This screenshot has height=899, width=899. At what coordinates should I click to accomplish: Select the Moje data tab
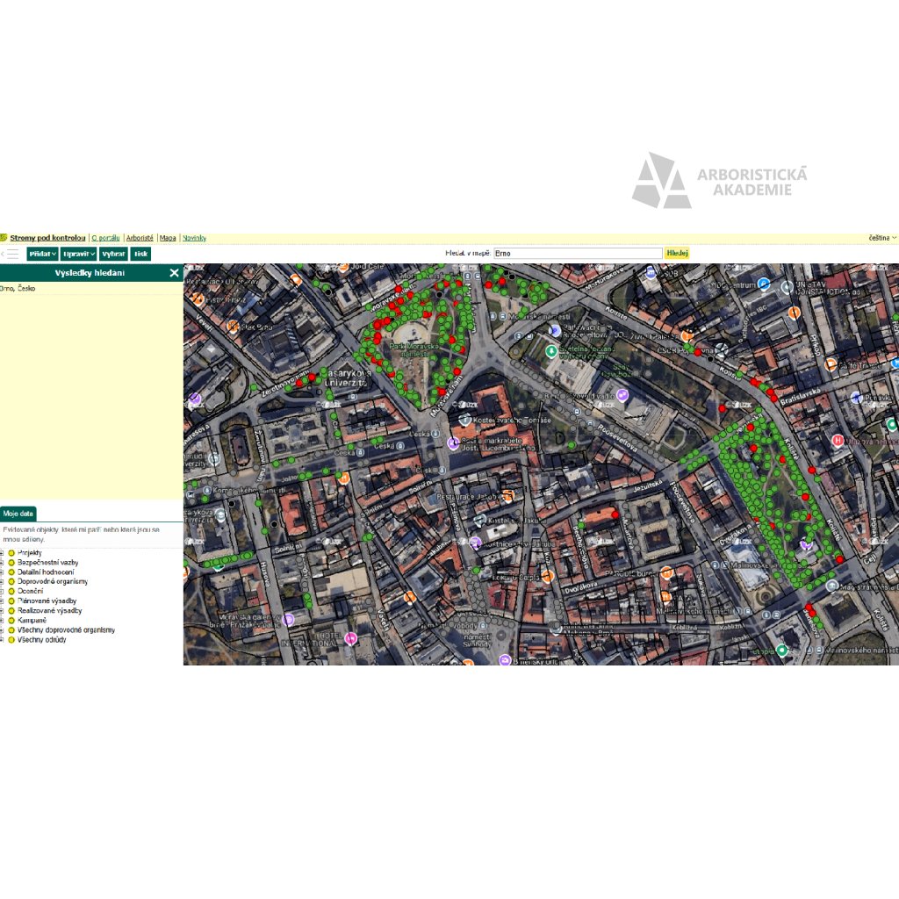[18, 514]
